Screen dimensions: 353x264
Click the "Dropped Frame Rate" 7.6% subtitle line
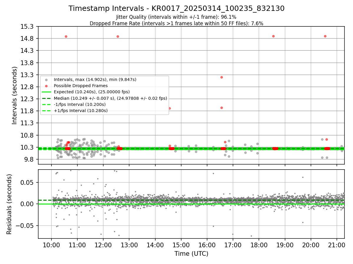point(176,23)
